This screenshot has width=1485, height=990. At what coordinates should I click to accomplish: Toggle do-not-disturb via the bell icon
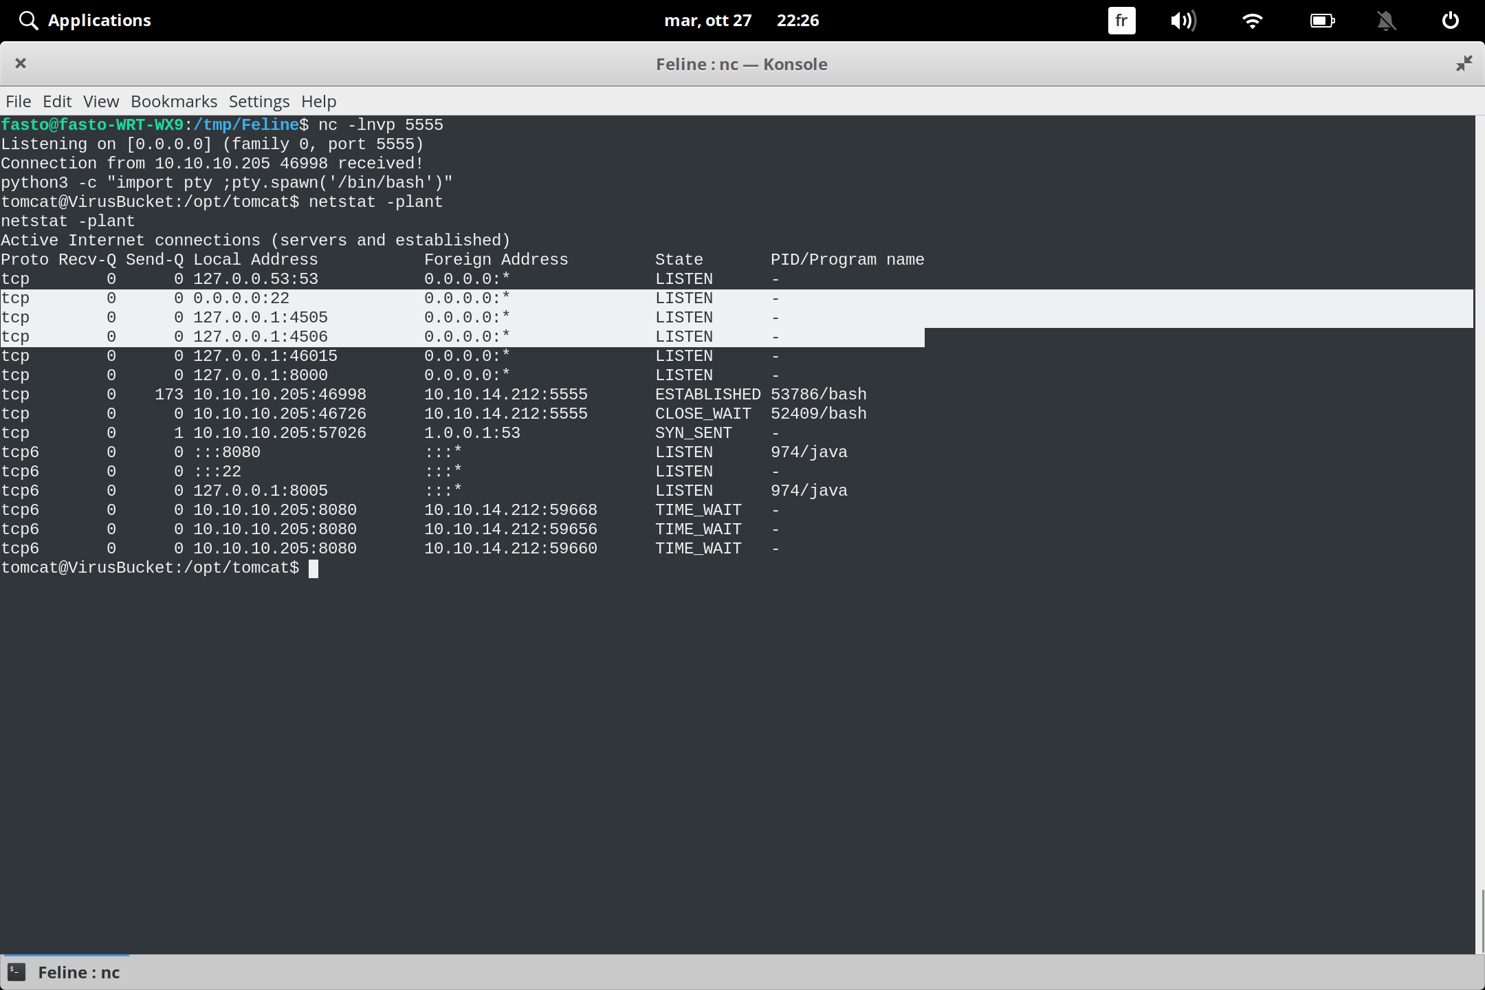coord(1386,20)
